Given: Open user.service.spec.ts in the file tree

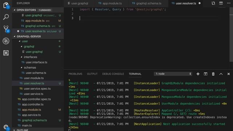Looking at the screenshot, I should 38,88.
